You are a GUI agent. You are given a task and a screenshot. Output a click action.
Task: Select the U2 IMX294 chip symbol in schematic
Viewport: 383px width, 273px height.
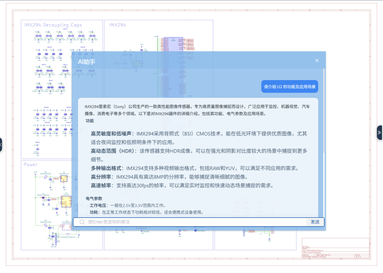[x=173, y=44]
